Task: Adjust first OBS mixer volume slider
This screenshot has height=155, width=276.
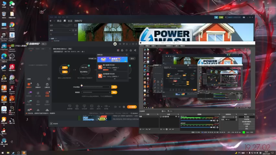Action: tap(196, 121)
